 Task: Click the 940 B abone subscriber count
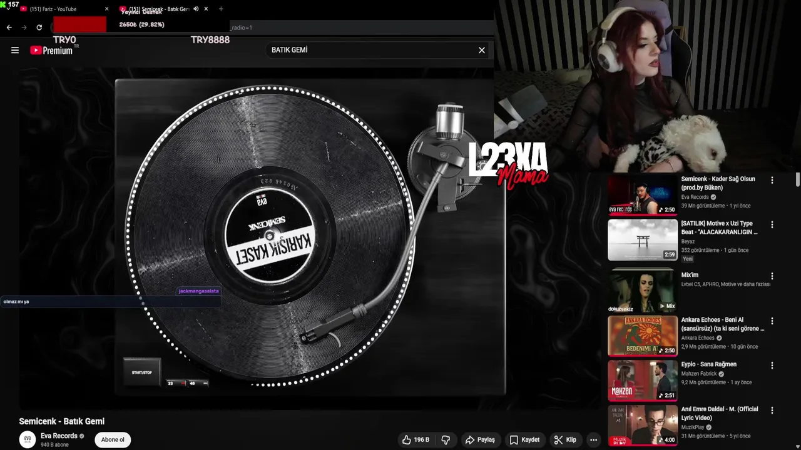coord(56,445)
